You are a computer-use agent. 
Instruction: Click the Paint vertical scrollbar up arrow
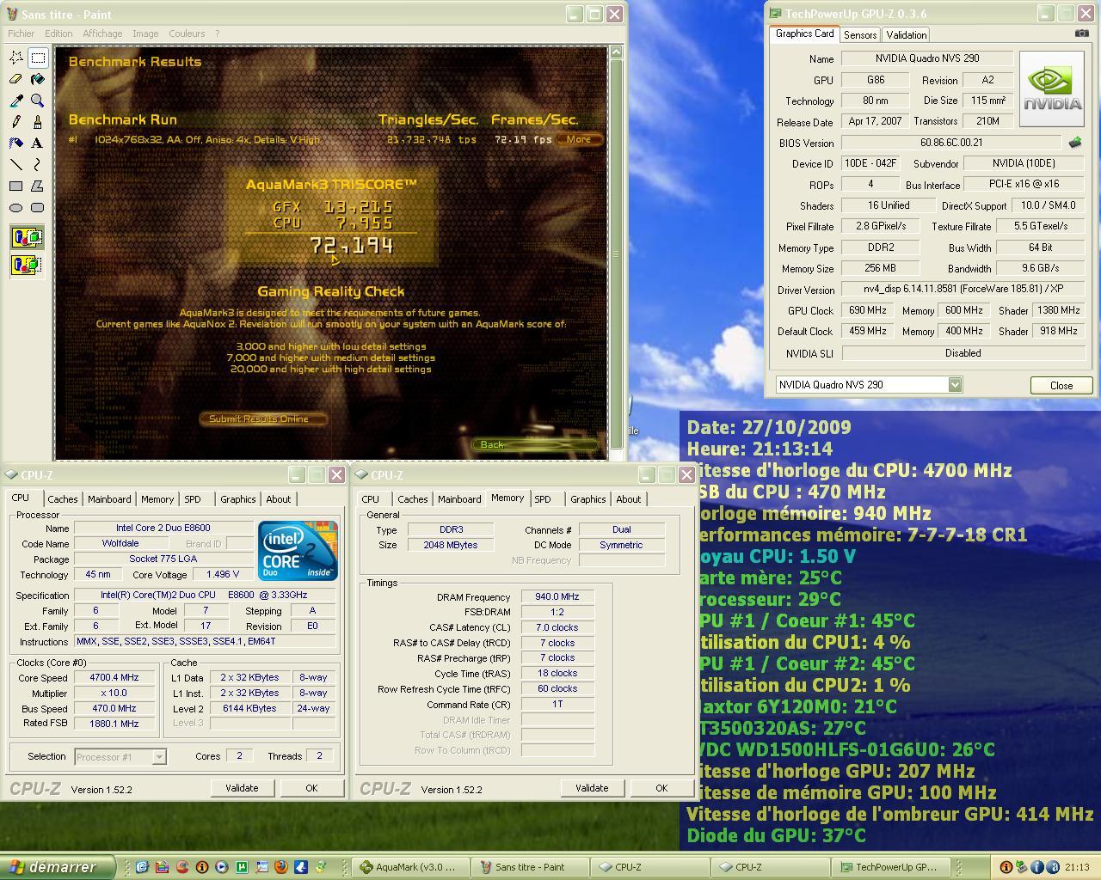(x=616, y=52)
